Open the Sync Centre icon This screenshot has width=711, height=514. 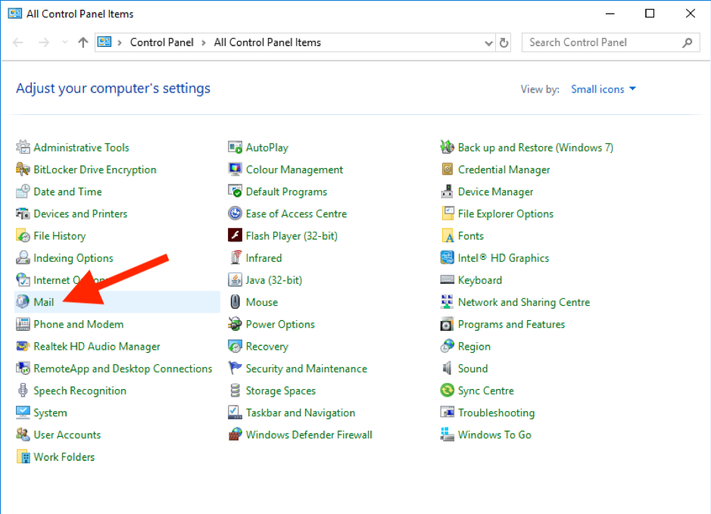coord(447,391)
